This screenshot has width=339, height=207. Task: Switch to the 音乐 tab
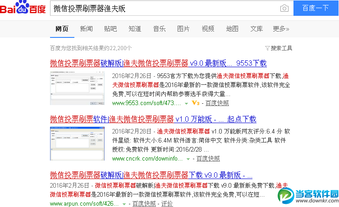coord(159,29)
